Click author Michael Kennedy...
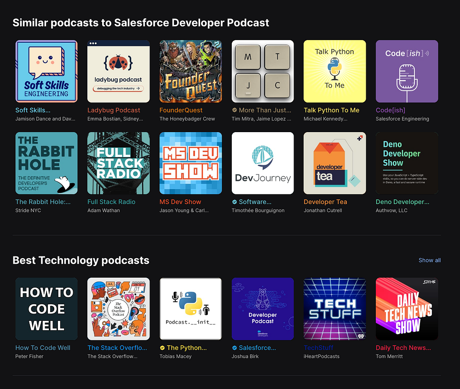 tap(325, 119)
